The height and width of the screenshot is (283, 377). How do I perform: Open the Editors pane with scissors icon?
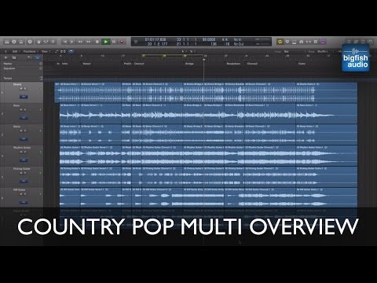(x=53, y=42)
